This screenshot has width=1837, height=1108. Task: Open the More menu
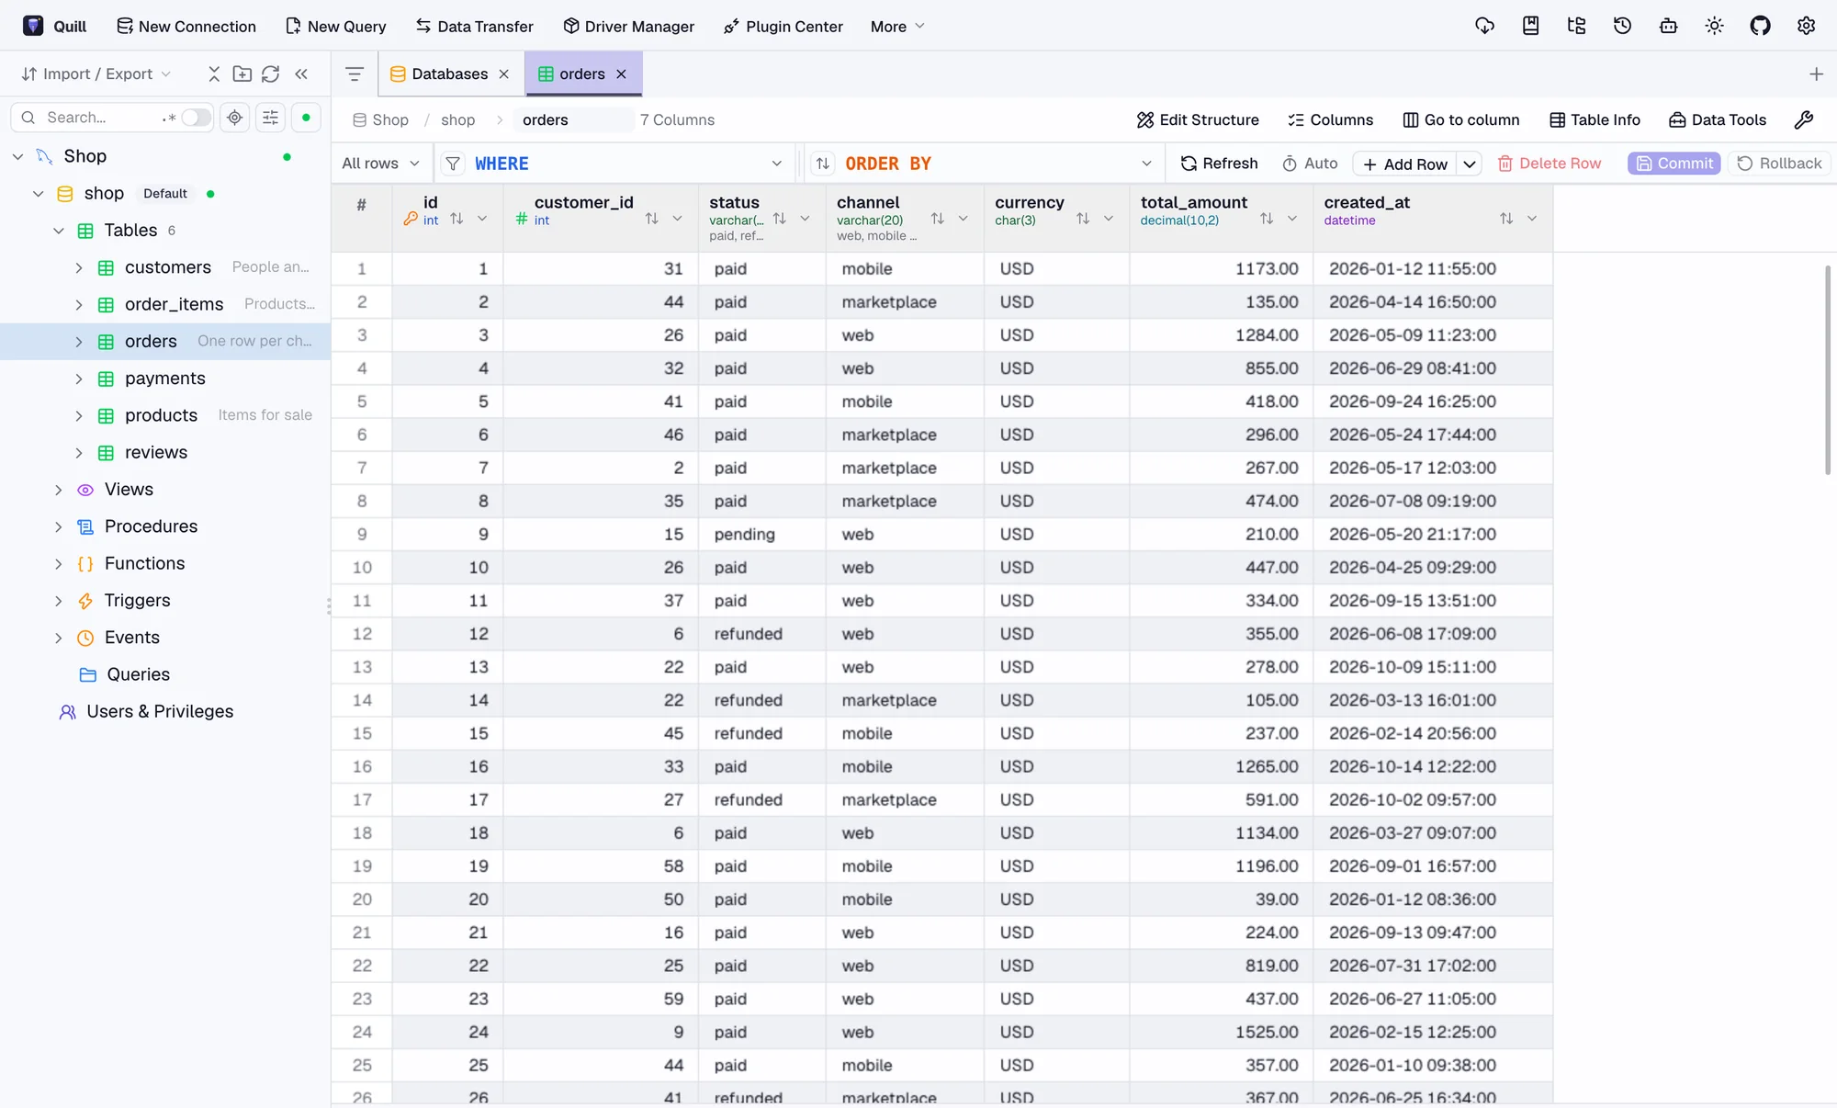[x=897, y=27]
